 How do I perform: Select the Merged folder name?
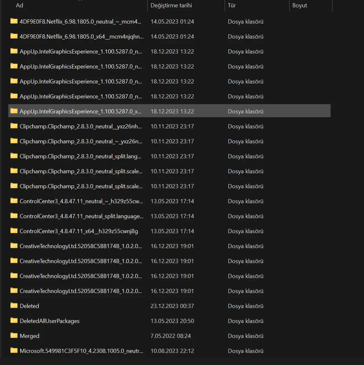[x=29, y=336]
